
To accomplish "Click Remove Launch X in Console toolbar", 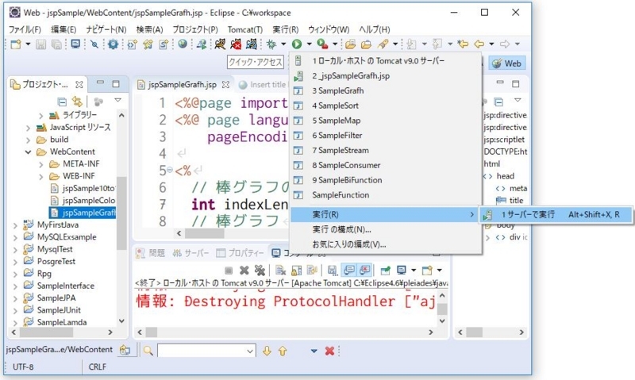I will pos(244,270).
